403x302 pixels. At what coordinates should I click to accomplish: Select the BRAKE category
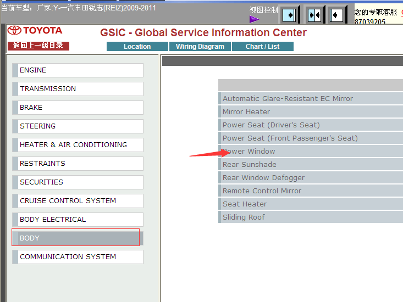78,108
